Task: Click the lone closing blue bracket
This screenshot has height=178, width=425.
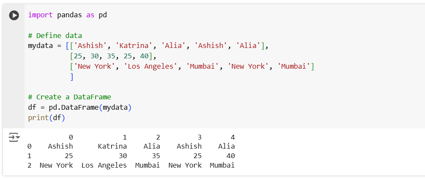Action: point(72,77)
